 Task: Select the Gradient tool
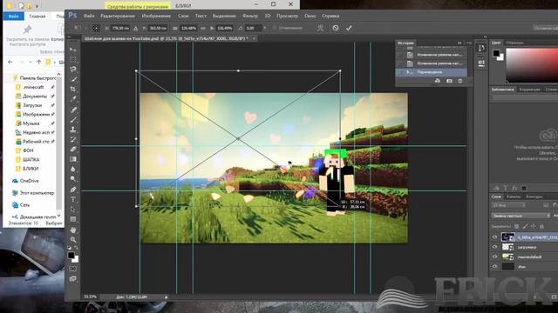coord(73,159)
